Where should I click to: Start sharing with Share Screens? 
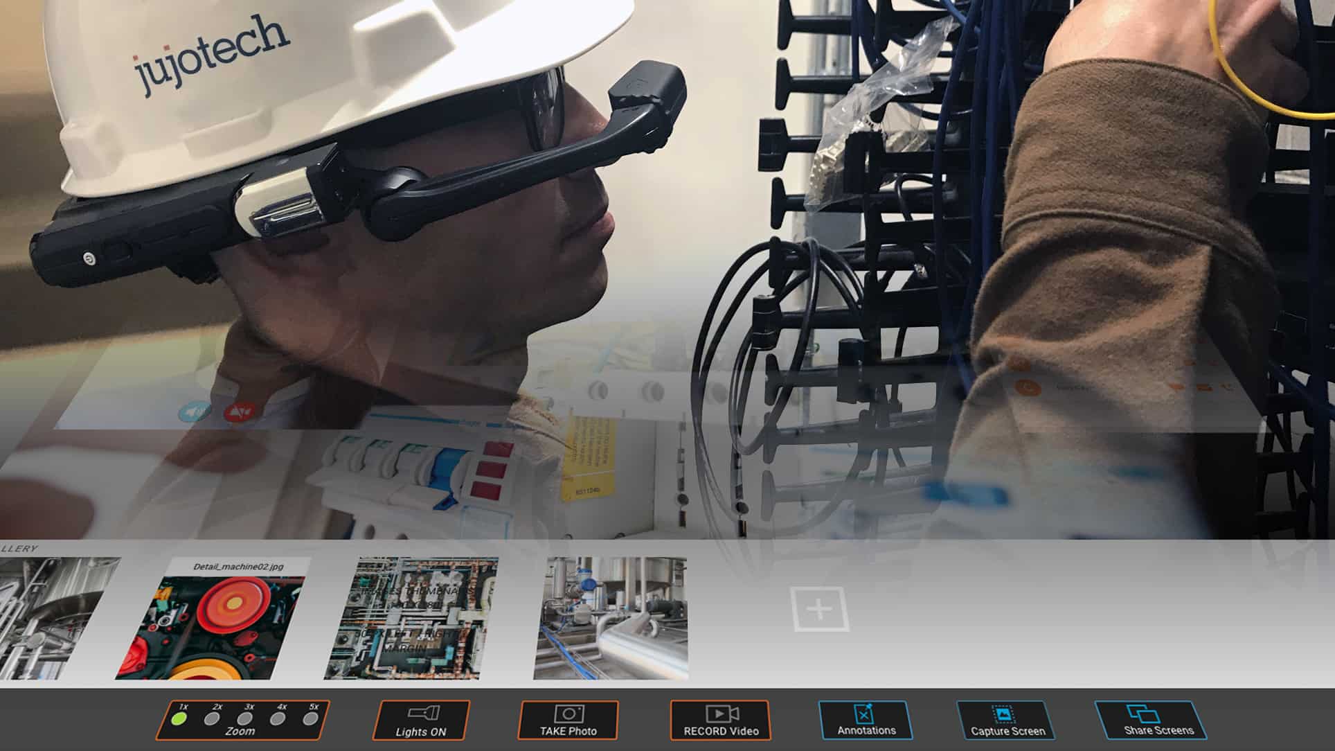pyautogui.click(x=1152, y=721)
